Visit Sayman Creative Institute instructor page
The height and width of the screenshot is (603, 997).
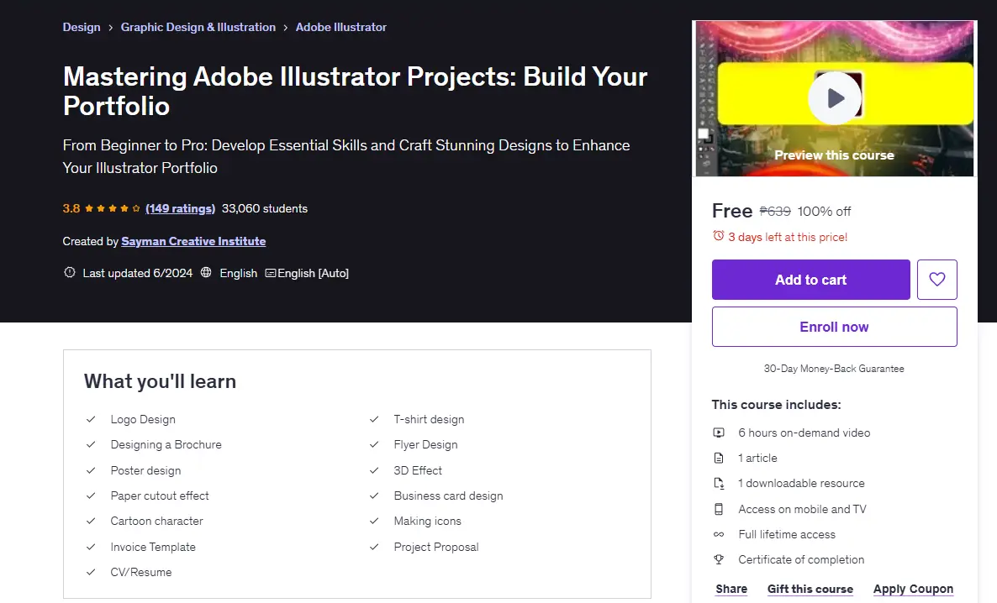pos(193,242)
